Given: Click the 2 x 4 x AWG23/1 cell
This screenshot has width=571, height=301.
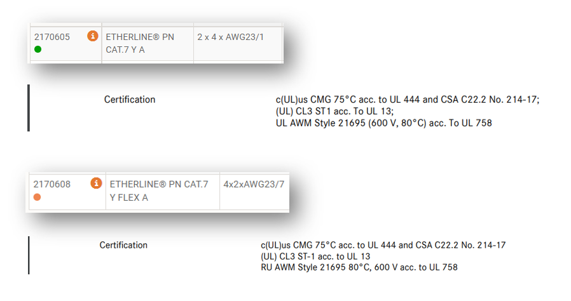Looking at the screenshot, I should coord(231,37).
